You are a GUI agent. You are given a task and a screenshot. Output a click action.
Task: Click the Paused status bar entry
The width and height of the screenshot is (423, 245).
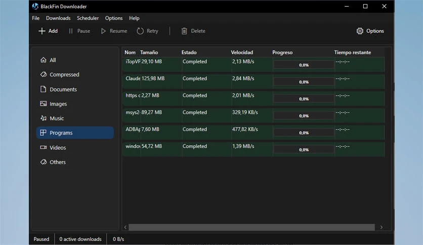(41, 239)
